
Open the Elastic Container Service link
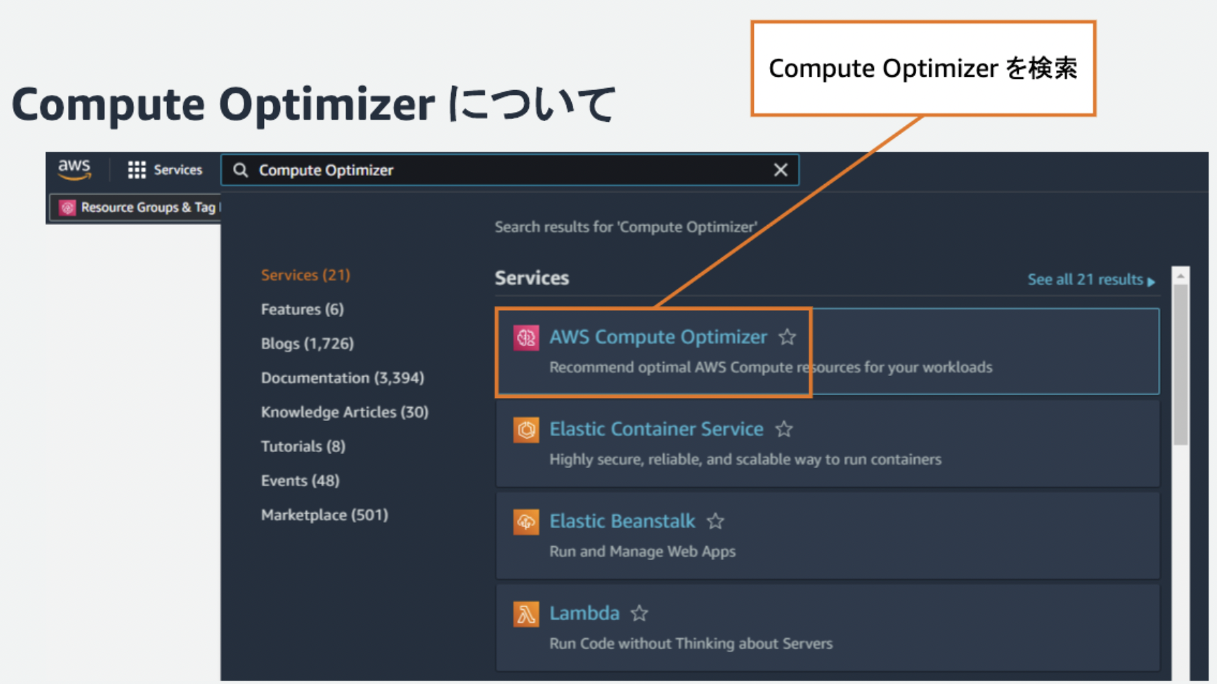coord(656,429)
